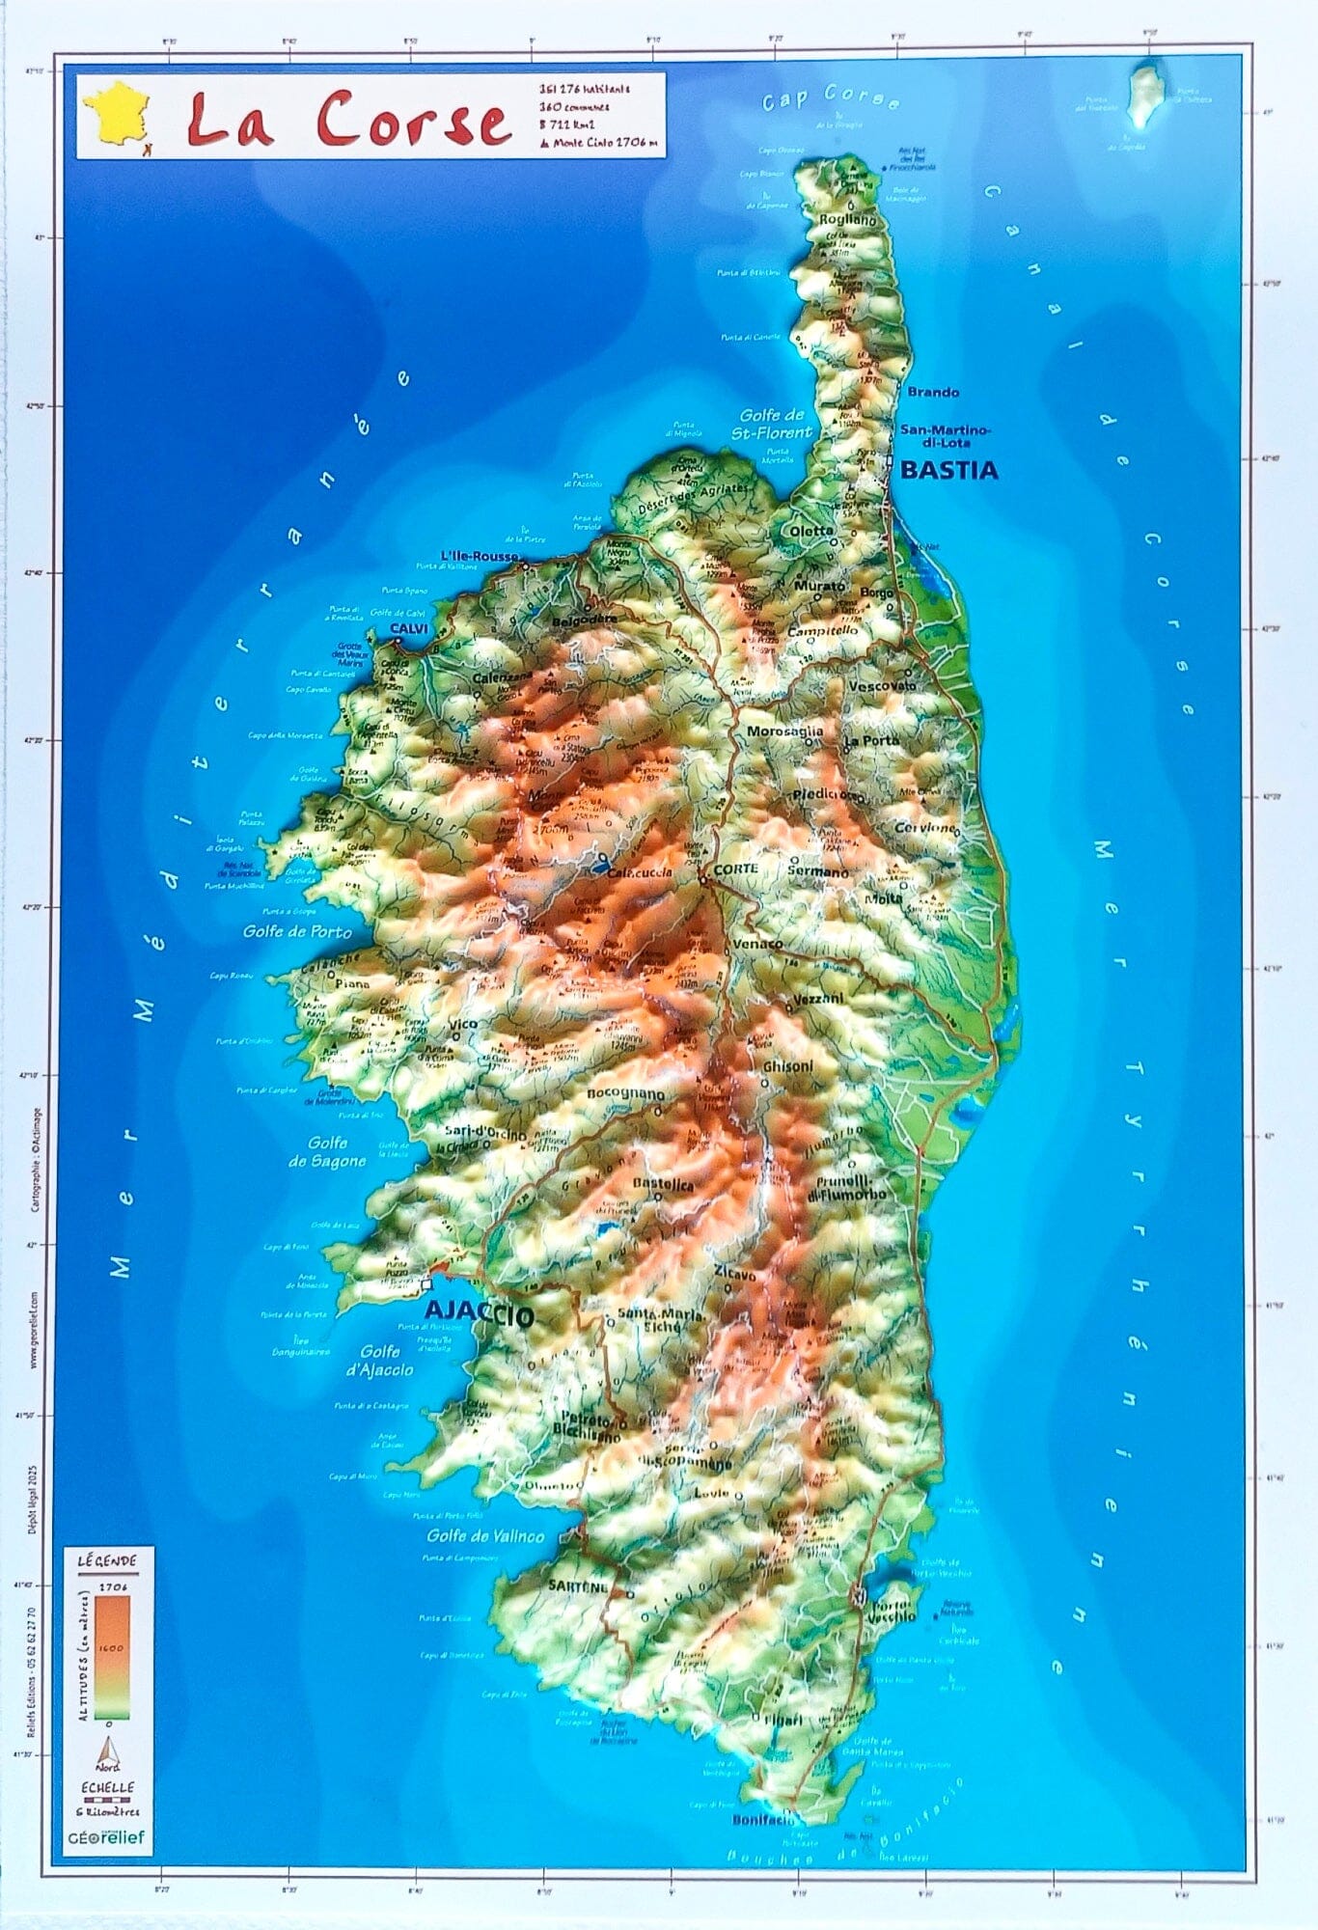Click the 'Olmeto' village label

[550, 1485]
